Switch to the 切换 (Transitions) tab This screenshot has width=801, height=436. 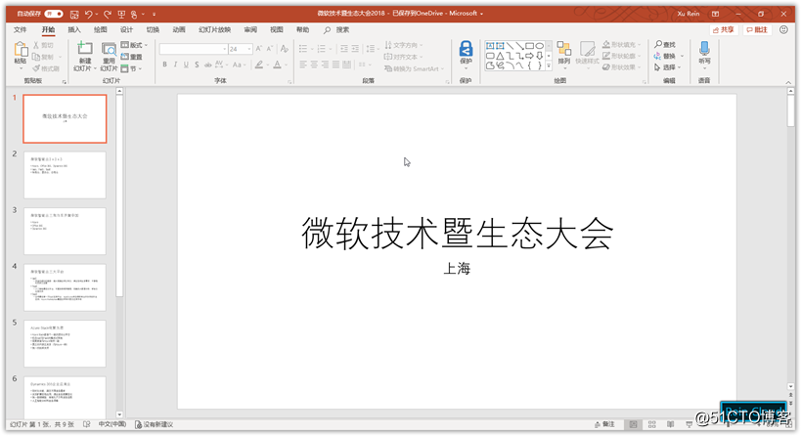[x=153, y=29]
